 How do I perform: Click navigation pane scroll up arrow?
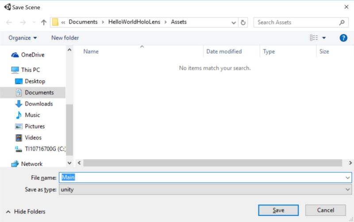pyautogui.click(x=69, y=50)
